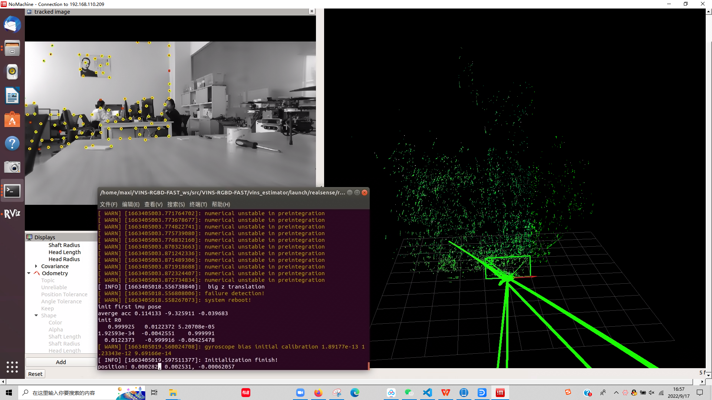Open Thunderbird mail from the dock
Viewport: 712px width, 400px height.
coord(12,25)
